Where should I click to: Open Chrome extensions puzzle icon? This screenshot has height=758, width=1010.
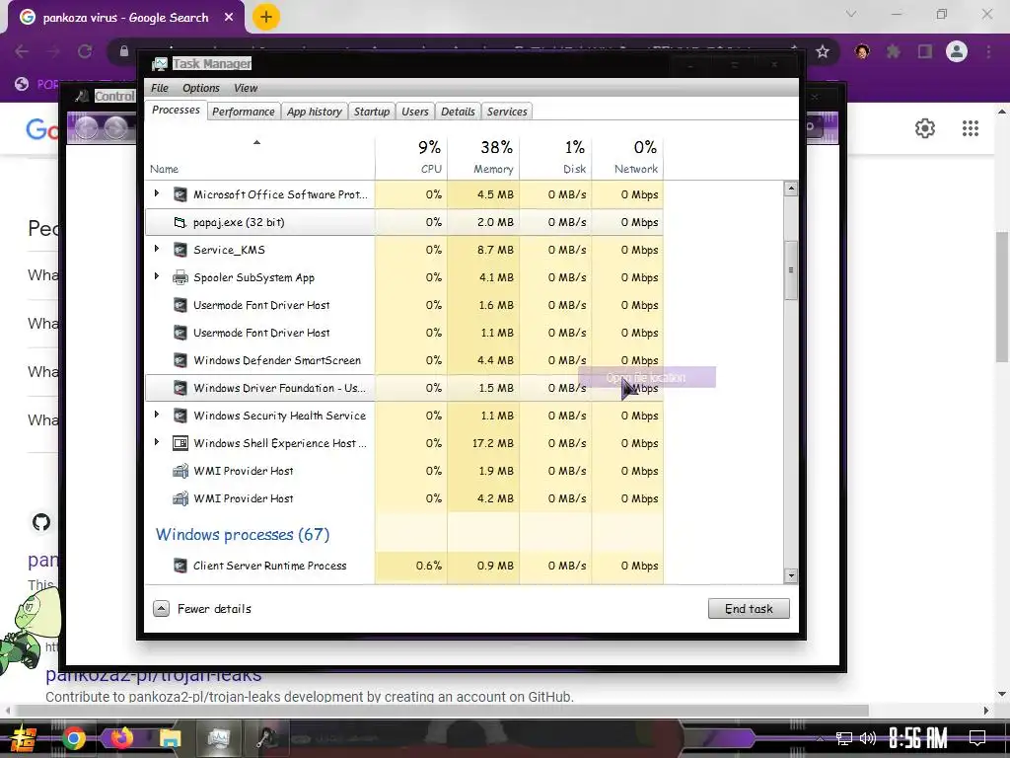click(x=894, y=51)
